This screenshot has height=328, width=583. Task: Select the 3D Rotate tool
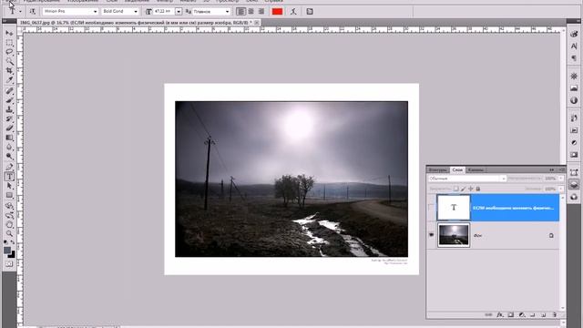click(9, 206)
